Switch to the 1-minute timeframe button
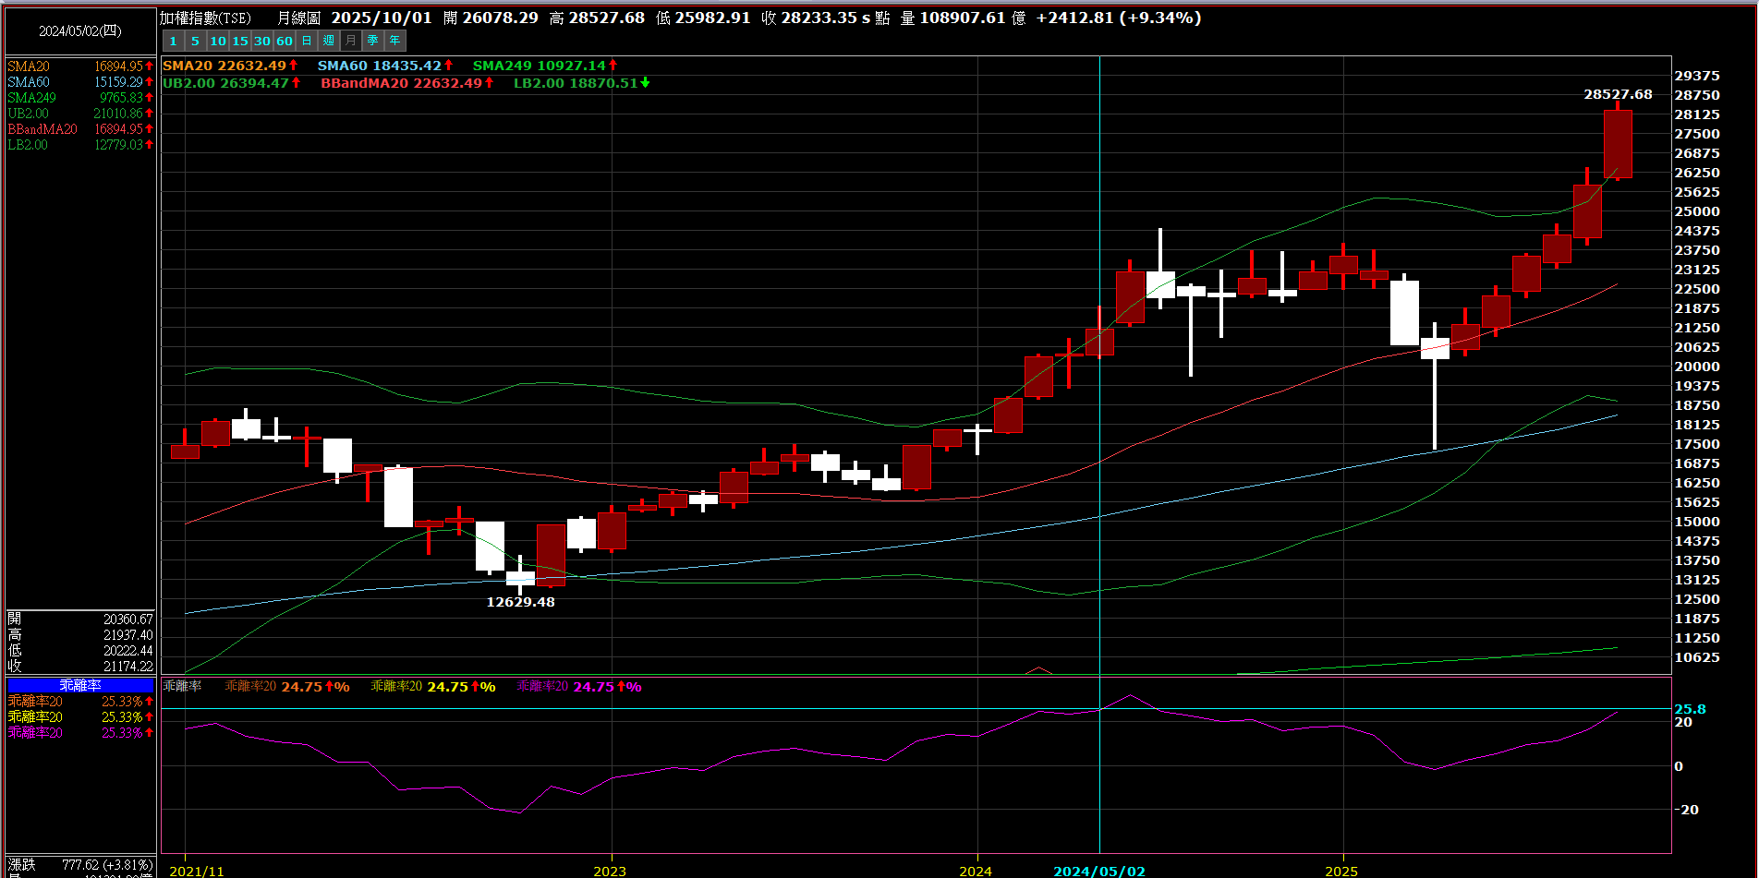The height and width of the screenshot is (878, 1759). 173,41
